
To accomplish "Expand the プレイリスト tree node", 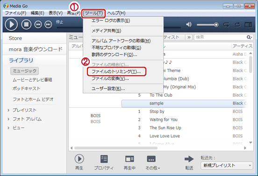I will [8, 110].
